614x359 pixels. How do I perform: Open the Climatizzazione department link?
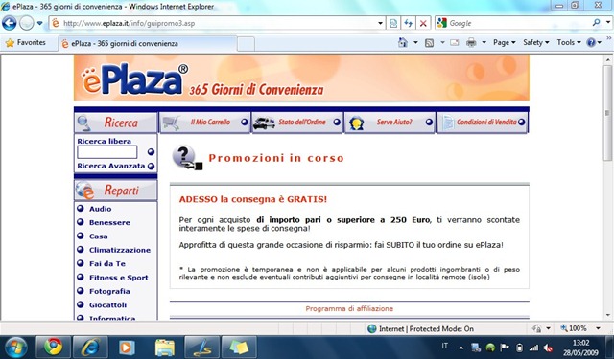click(119, 250)
